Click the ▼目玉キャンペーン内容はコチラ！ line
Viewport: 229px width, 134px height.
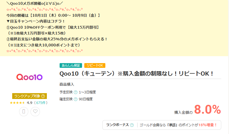36,21
